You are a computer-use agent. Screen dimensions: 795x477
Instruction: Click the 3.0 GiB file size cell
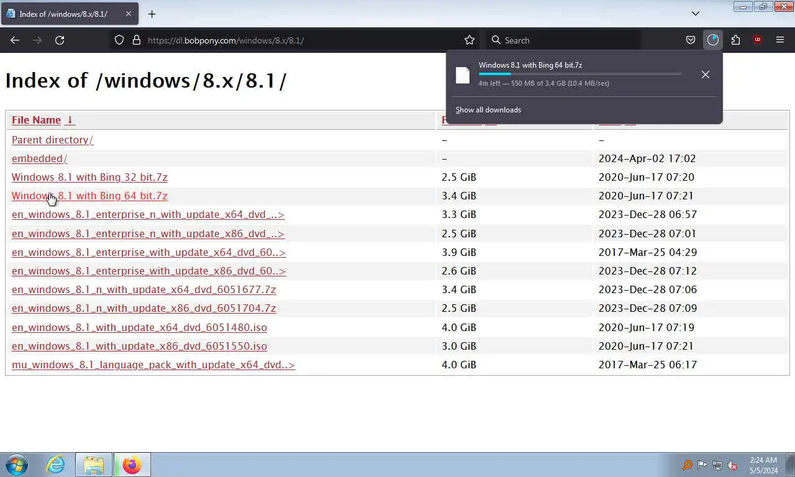(459, 346)
